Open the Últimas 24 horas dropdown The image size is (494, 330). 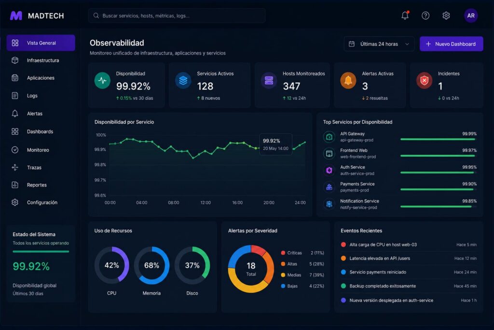[379, 44]
